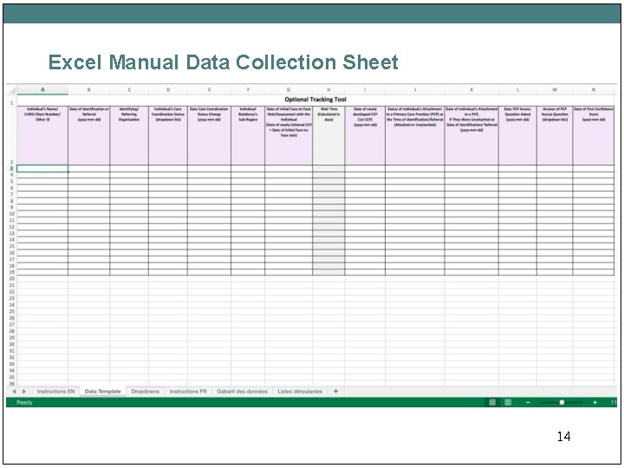The height and width of the screenshot is (468, 624).
Task: Click 'Individual Residence's Sub-Region' header cell
Action: [248, 135]
